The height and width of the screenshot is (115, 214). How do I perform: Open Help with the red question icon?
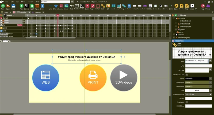coord(203,7)
